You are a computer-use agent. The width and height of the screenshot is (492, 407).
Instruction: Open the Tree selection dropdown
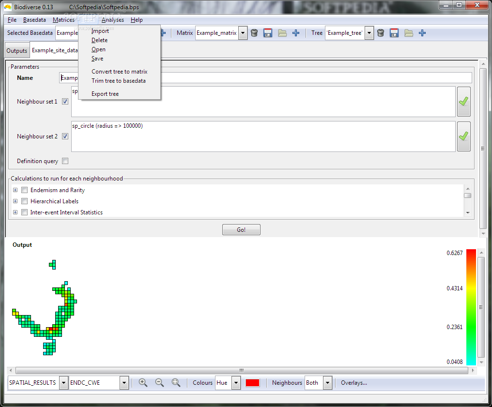(x=369, y=33)
